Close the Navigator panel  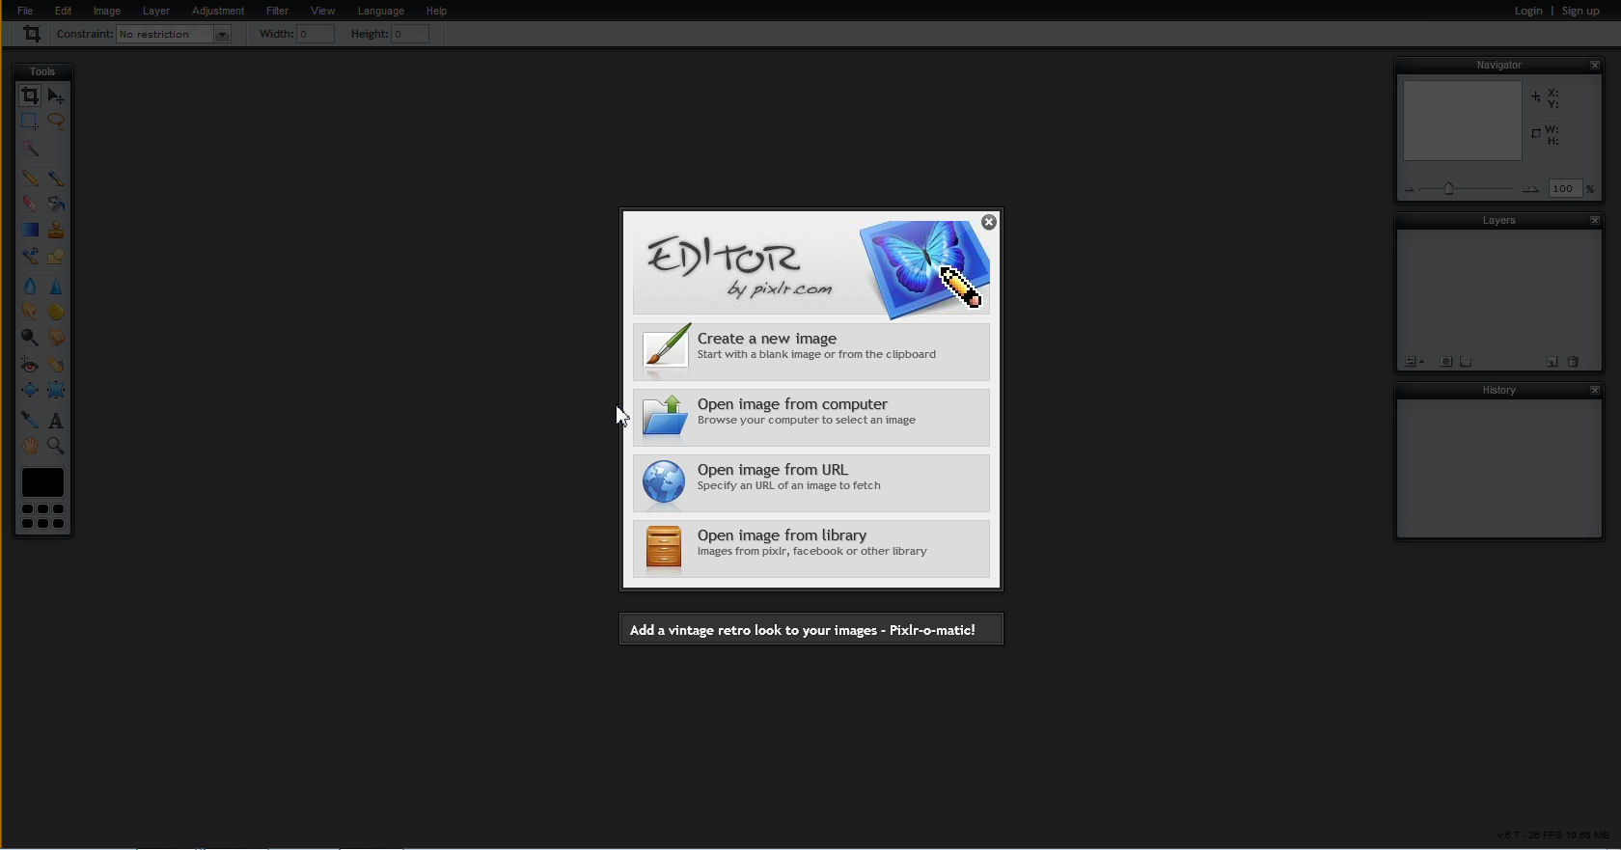coord(1595,65)
